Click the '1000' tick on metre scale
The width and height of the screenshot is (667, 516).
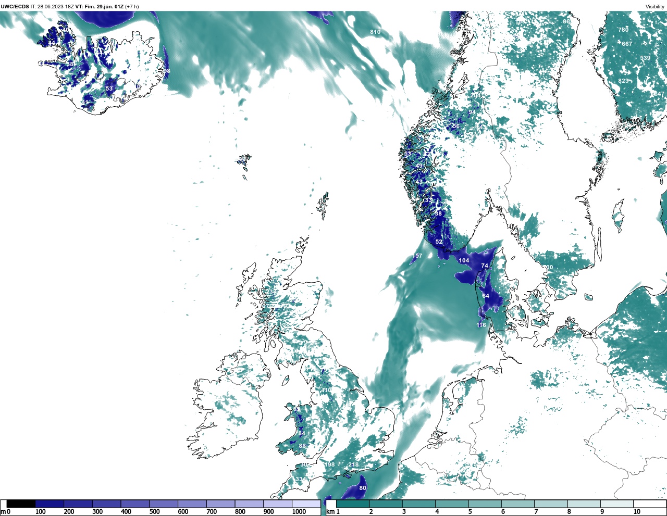tap(299, 512)
